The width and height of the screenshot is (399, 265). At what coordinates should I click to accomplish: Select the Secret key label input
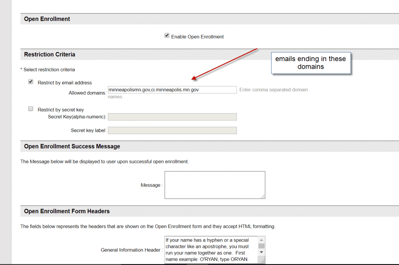(x=172, y=131)
